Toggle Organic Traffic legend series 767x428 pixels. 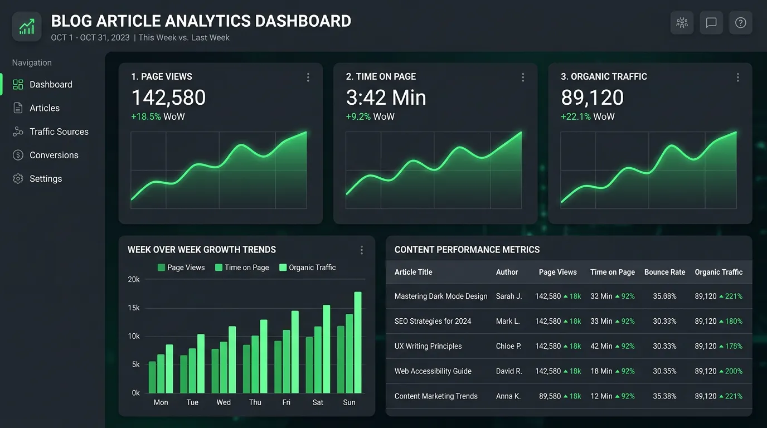(x=308, y=267)
